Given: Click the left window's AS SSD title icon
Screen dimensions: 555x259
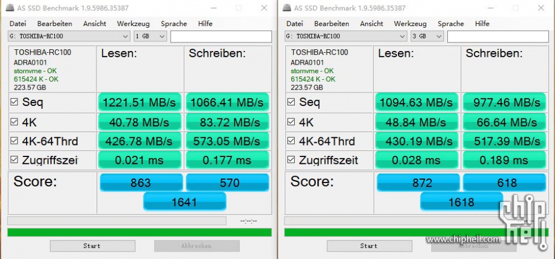Looking at the screenshot, I should point(10,8).
